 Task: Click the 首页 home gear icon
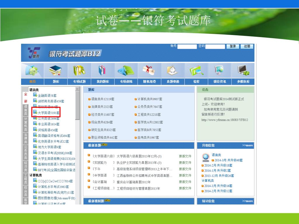(33, 71)
